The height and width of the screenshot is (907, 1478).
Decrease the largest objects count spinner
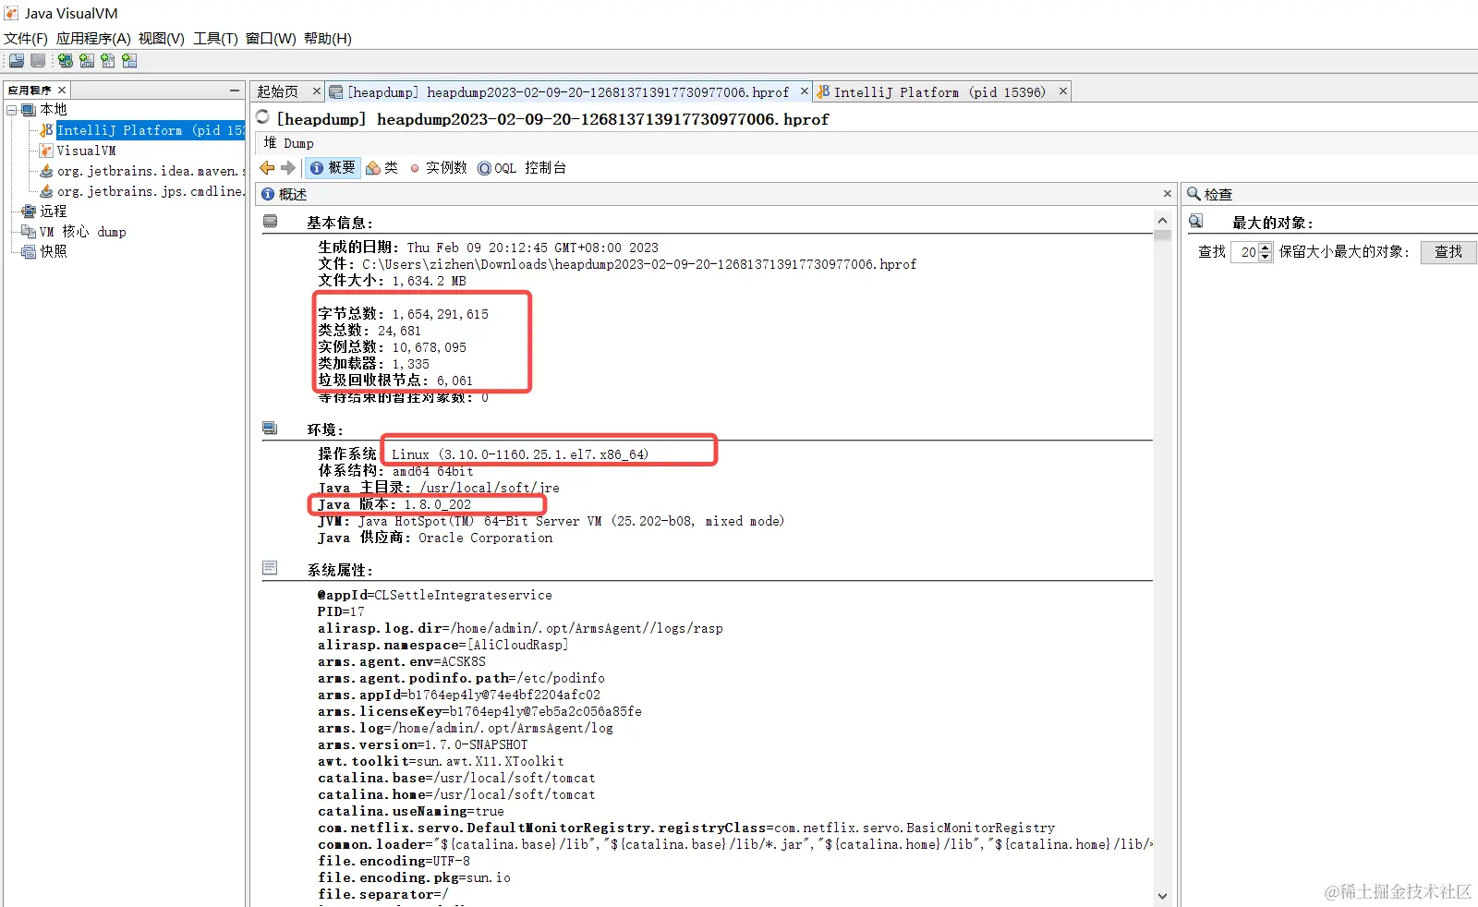pyautogui.click(x=1266, y=257)
